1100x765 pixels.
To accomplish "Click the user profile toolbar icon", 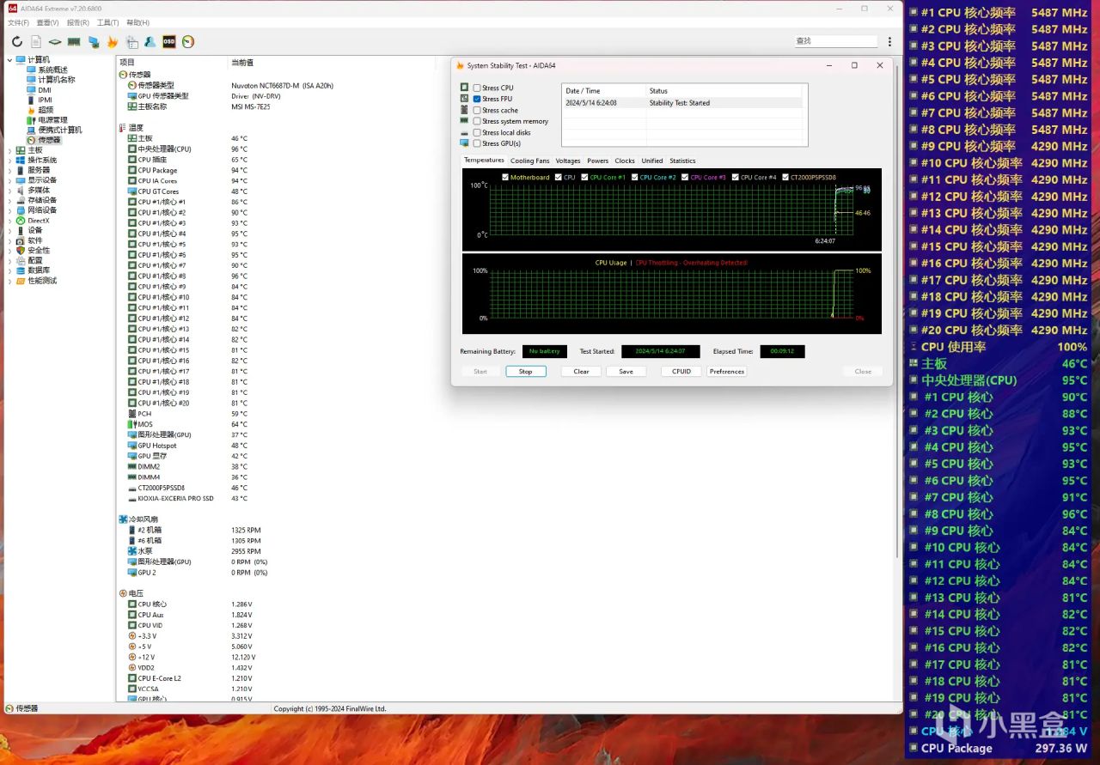I will pyautogui.click(x=150, y=41).
